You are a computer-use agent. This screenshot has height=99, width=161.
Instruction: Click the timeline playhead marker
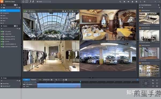(x=80, y=82)
